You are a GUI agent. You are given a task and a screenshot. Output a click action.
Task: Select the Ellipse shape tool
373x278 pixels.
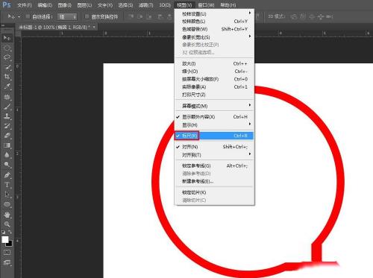(7, 204)
